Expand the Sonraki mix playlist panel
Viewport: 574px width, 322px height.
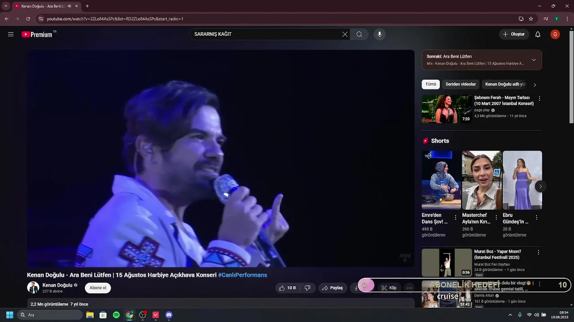[x=534, y=60]
